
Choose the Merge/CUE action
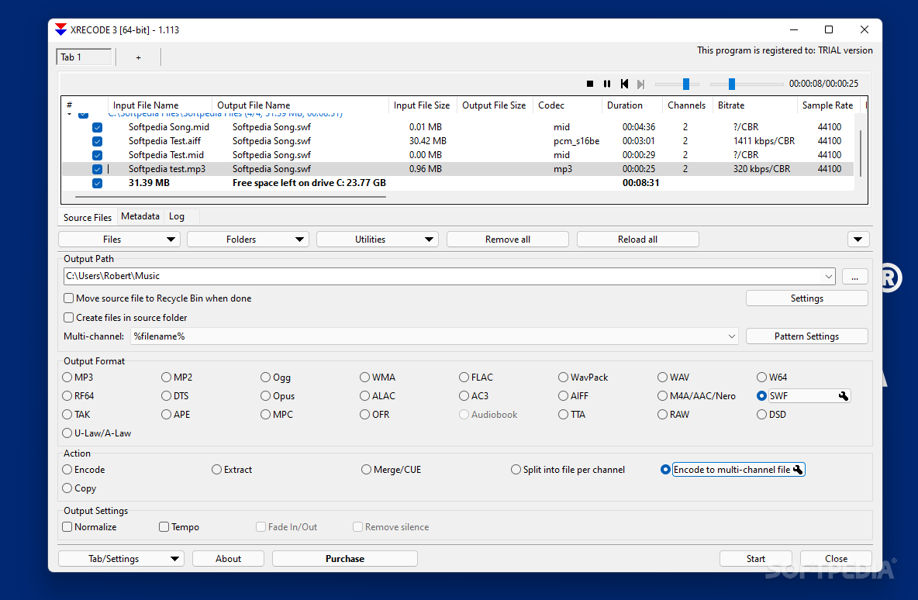367,470
